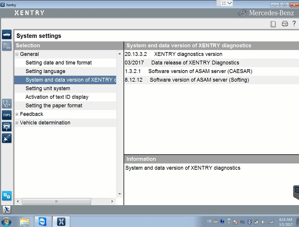
Task: Select Activation of text ID display
Action: tap(65, 97)
